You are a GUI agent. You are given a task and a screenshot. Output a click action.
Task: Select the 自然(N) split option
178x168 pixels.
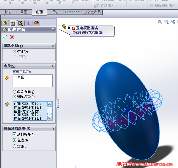pos(14,140)
